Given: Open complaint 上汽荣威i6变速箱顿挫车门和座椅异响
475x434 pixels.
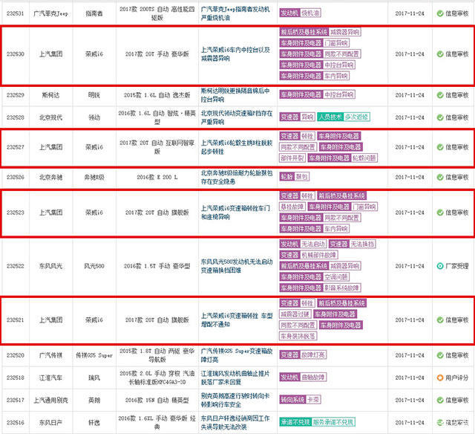Looking at the screenshot, I should (x=235, y=213).
